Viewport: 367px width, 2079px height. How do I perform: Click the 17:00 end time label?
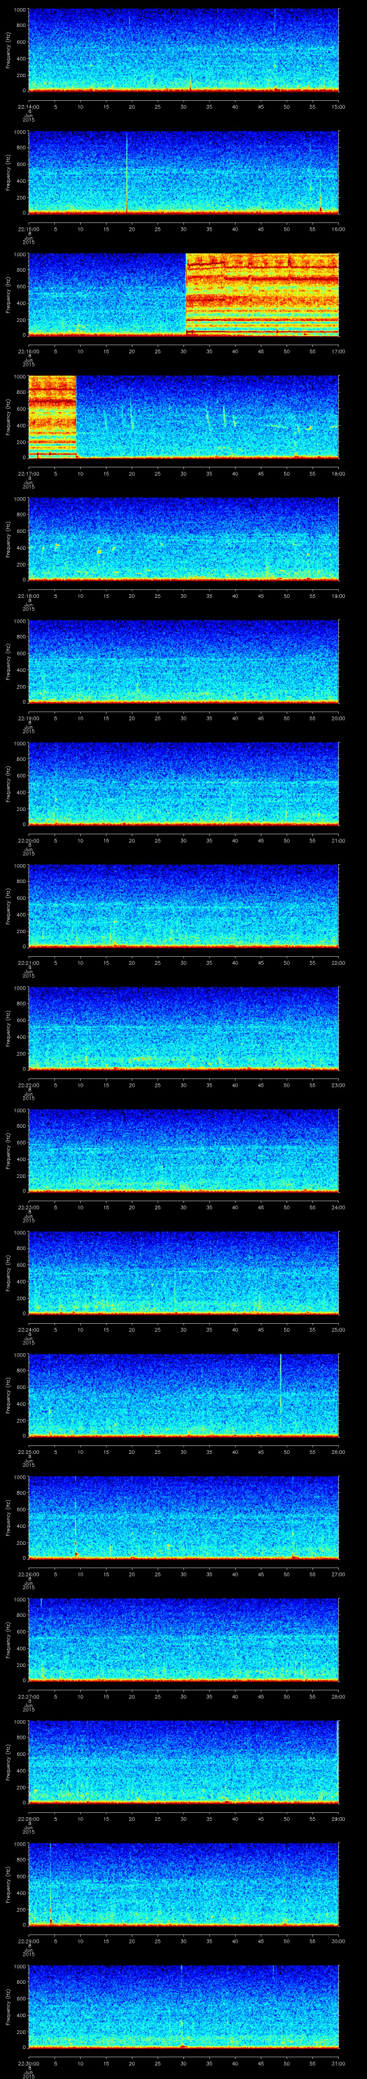(x=338, y=351)
